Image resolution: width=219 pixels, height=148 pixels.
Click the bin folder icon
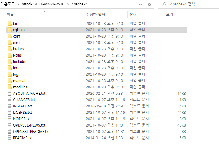9,23
